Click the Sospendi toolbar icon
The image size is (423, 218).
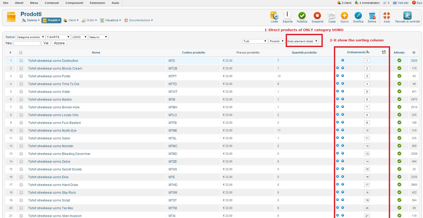click(317, 16)
